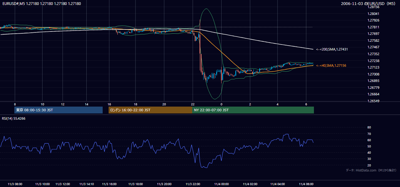The width and height of the screenshot is (400, 187).
Task: Select the 40 SMA 1.27156 label
Action: click(x=331, y=65)
